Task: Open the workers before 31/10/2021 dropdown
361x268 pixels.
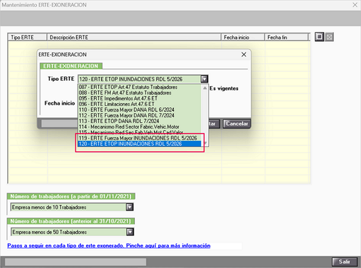Action: pyautogui.click(x=130, y=232)
